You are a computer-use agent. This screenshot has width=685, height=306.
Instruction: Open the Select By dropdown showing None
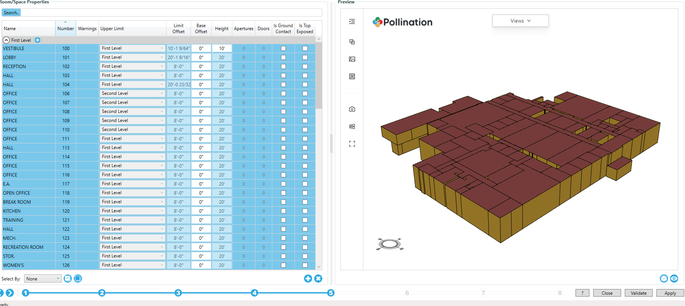click(x=43, y=279)
